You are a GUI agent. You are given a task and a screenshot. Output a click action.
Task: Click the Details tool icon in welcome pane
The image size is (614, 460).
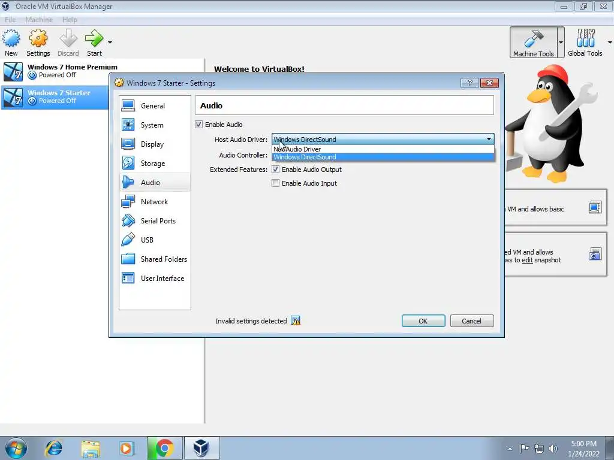click(595, 207)
